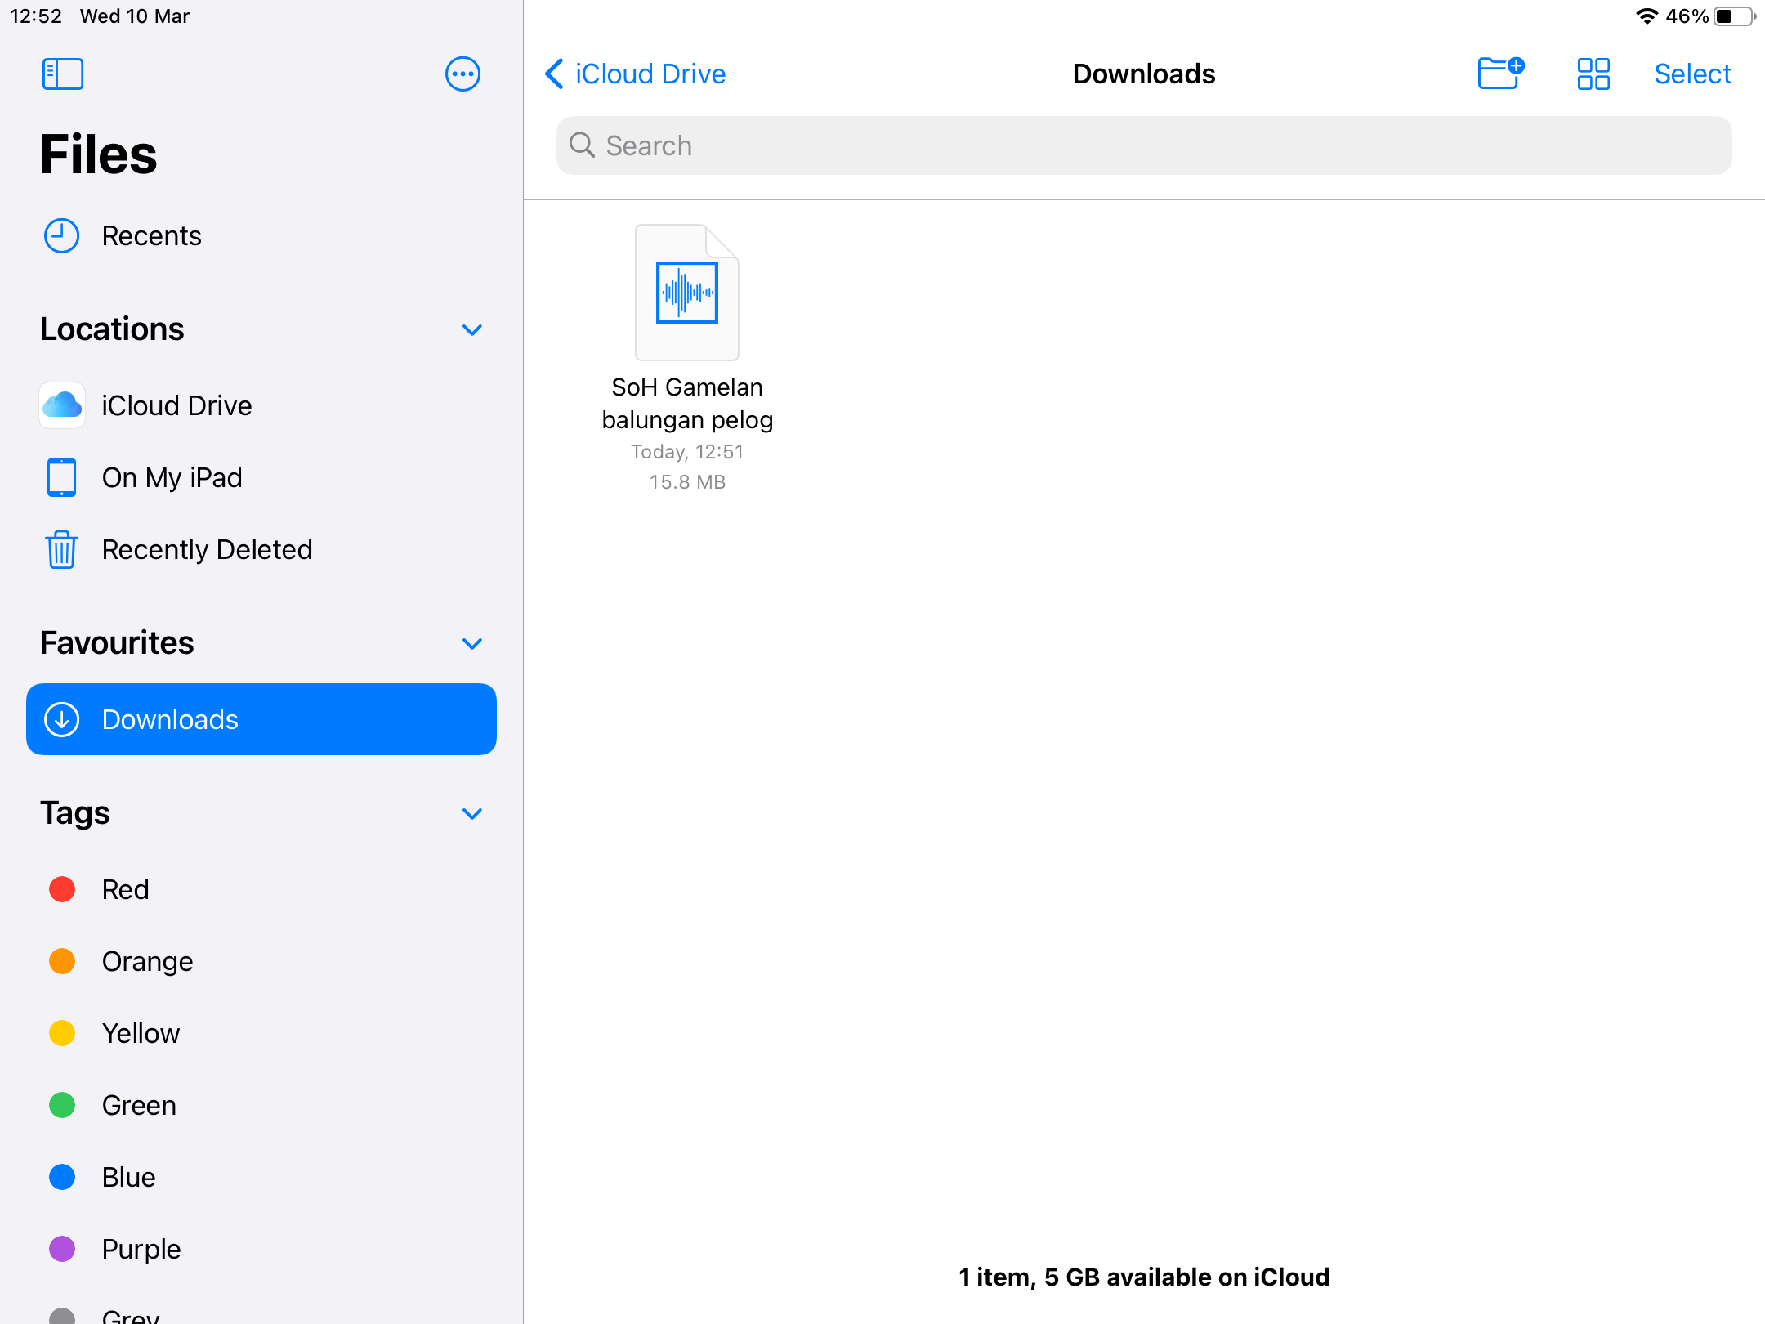Collapse the Favourites section
The width and height of the screenshot is (1765, 1324).
472,643
